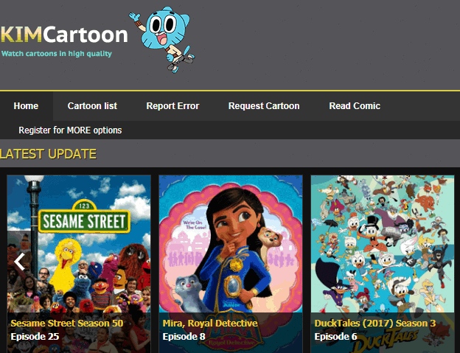This screenshot has width=460, height=353.
Task: Open the Sesame Street poster thumbnail
Action: [x=79, y=243]
